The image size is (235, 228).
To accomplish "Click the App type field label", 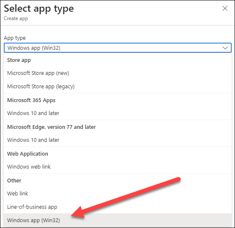I will pyautogui.click(x=15, y=38).
